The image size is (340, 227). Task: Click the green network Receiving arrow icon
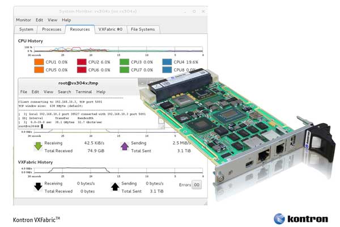[x=38, y=146]
